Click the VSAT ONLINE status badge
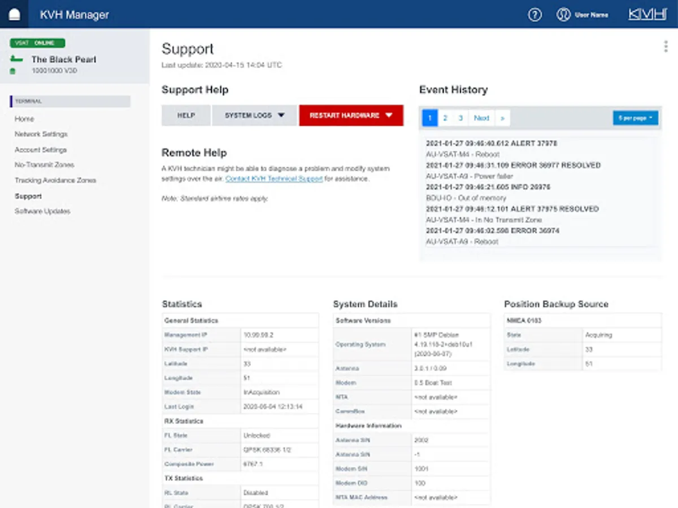 point(37,43)
